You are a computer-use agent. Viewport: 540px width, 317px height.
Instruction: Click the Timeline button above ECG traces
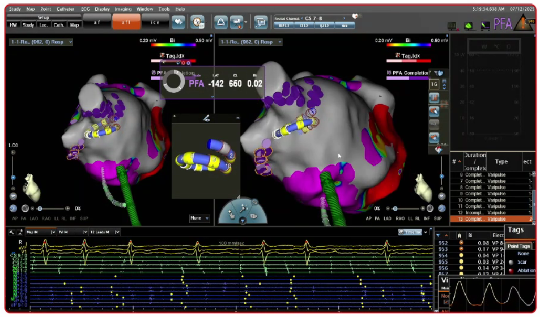(410, 232)
